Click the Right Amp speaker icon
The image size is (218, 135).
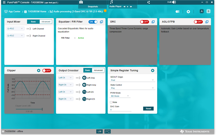[x=84, y=85]
